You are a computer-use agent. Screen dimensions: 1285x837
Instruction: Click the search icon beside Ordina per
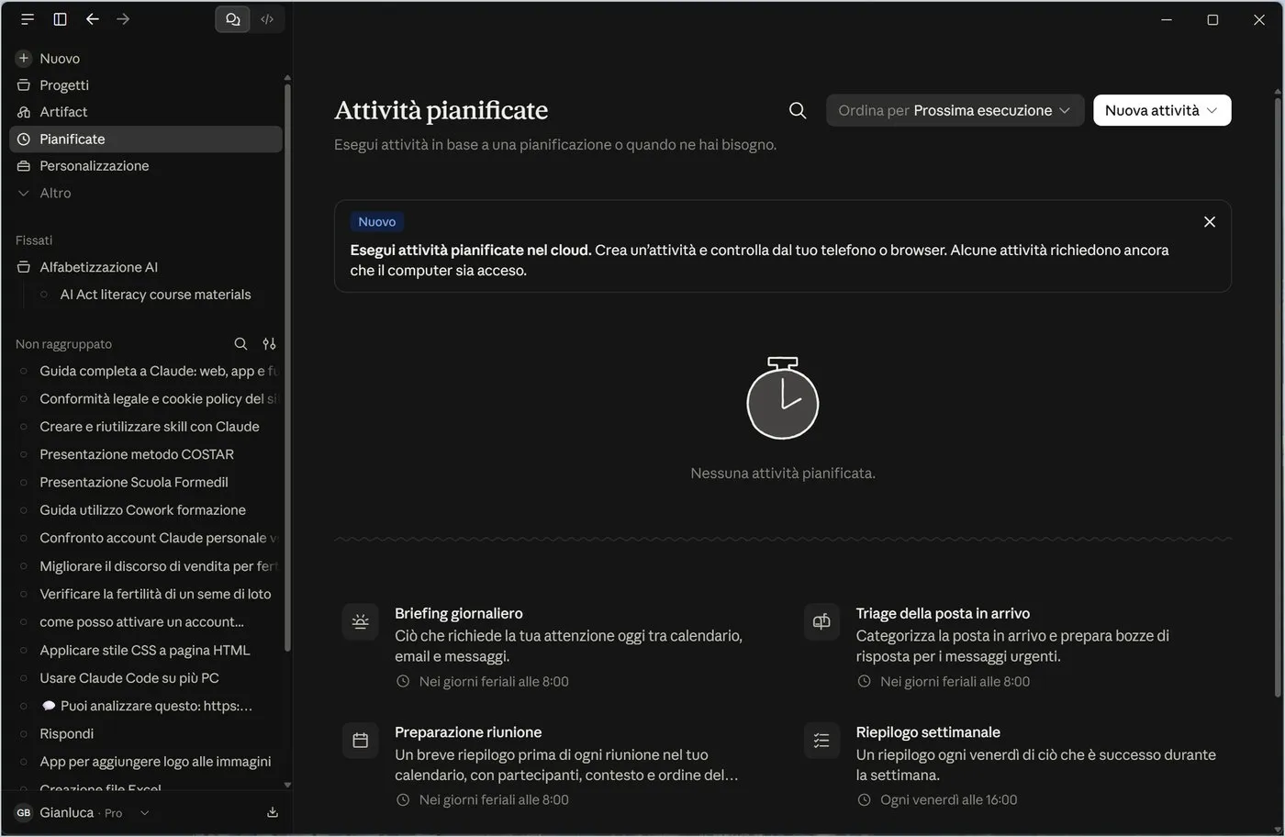click(x=798, y=110)
